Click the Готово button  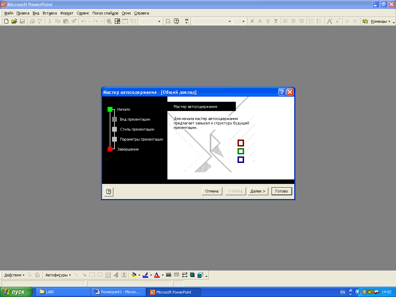282,191
